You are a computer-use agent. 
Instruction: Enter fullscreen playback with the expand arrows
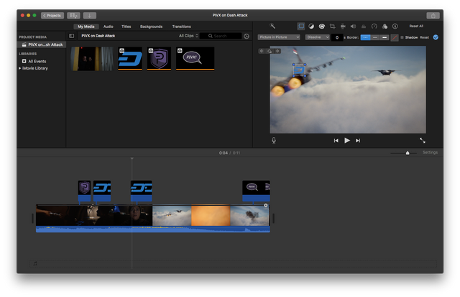tap(422, 141)
